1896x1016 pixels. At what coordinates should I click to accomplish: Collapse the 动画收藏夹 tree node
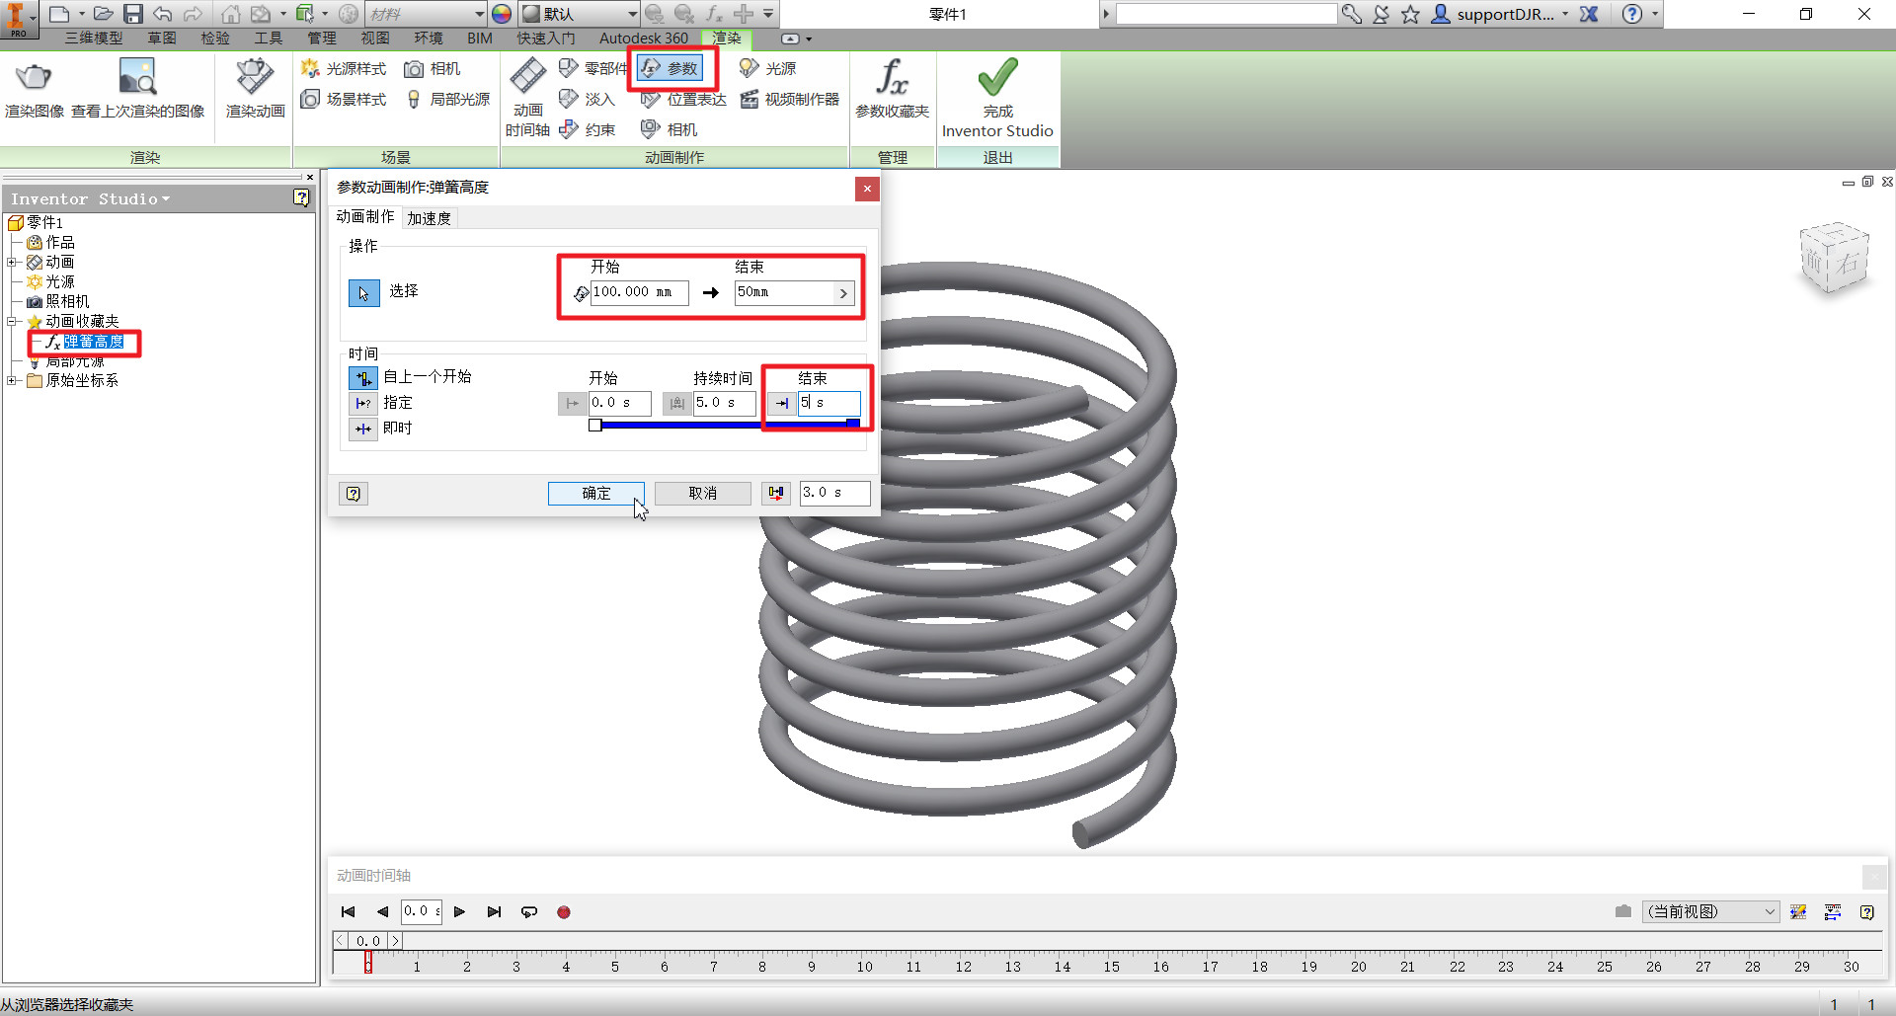[11, 321]
